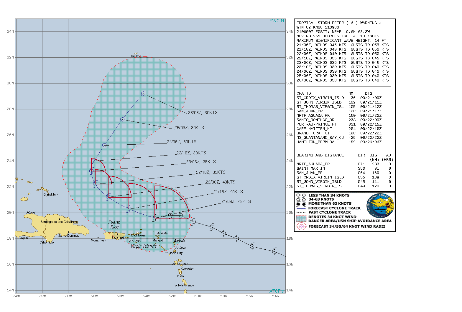462x312 pixels.
Task: Click the PORT-AU-PRINCE_HT CPA row
Action: [339, 124]
